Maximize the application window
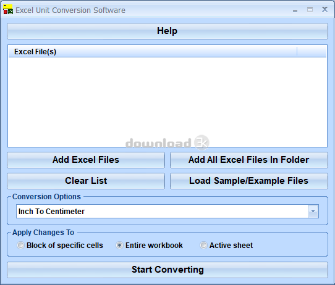335x285 pixels. 310,10
